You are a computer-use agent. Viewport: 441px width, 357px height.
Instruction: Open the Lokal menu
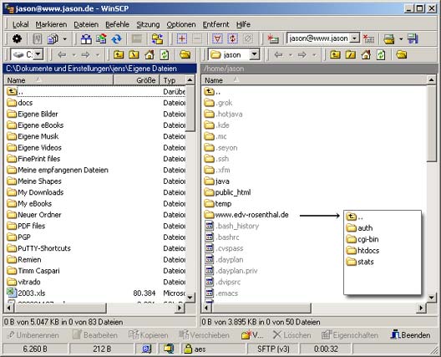tap(21, 24)
